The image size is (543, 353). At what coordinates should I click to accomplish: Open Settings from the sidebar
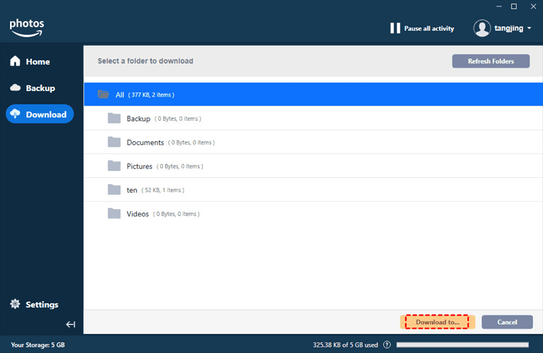pos(35,305)
